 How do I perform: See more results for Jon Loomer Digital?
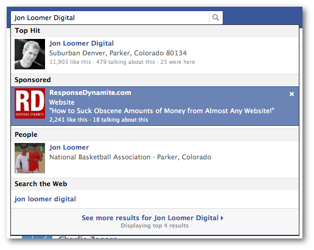click(x=150, y=218)
